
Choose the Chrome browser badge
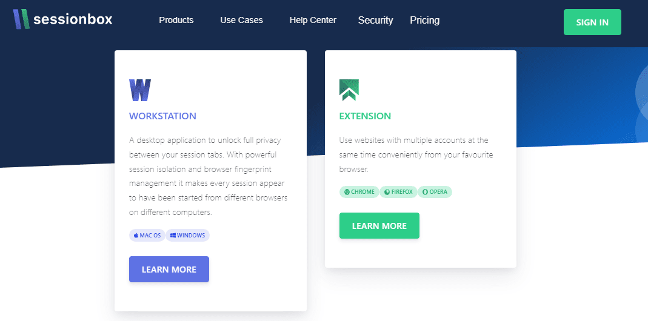(359, 192)
